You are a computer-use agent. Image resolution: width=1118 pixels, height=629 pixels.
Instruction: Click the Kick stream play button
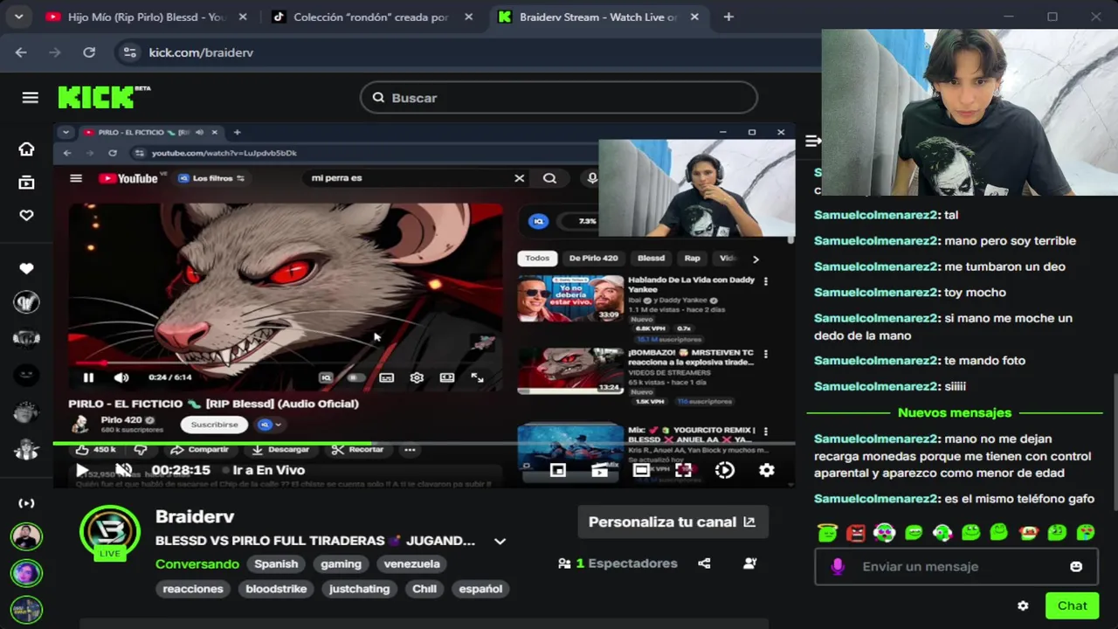click(x=82, y=470)
